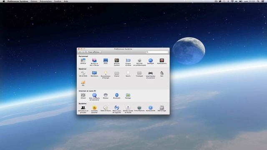Open the Présentation menu

pyautogui.click(x=45, y=1)
